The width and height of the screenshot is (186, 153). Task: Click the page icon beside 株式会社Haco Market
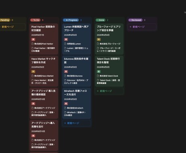pos(32,76)
